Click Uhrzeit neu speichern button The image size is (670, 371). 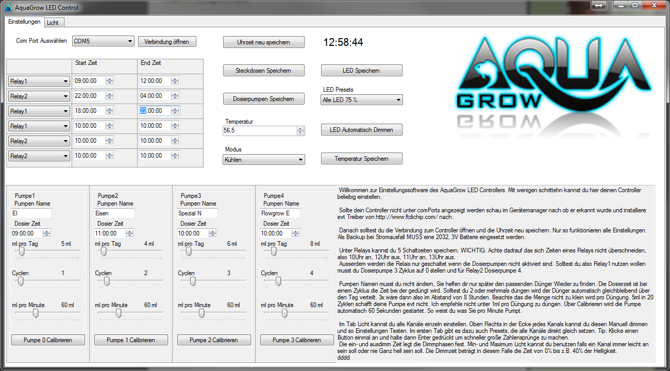coord(264,42)
